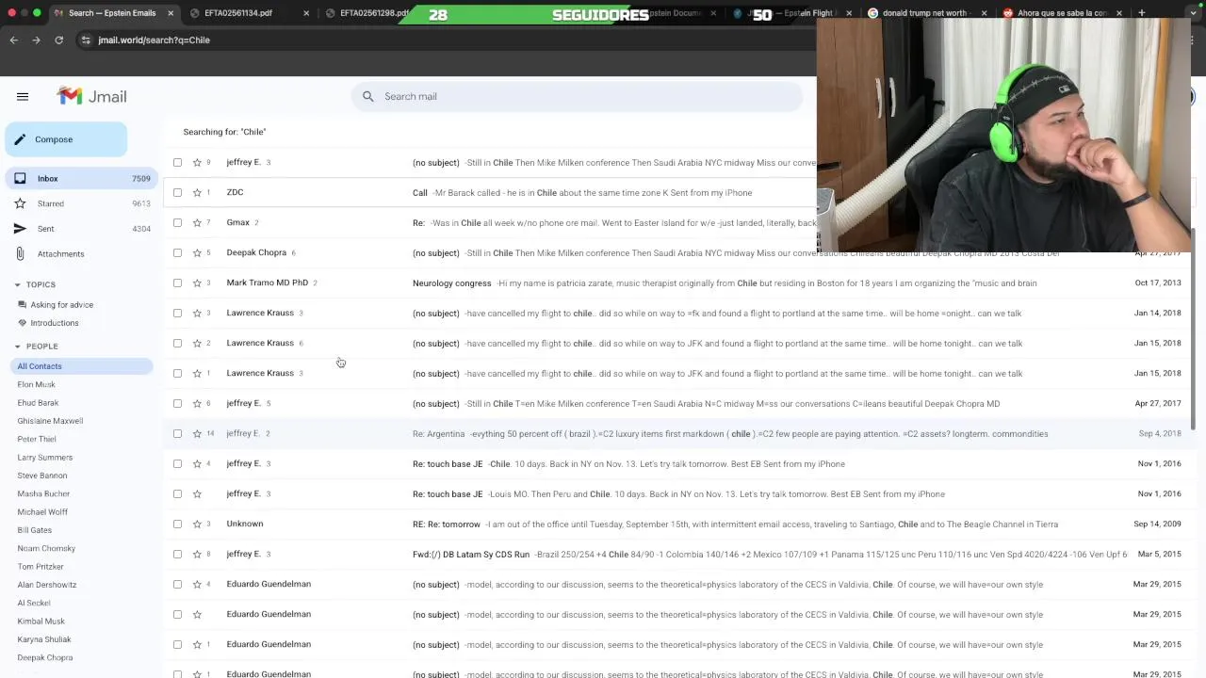This screenshot has height=678, width=1206.
Task: Star the Jan 14, 2018 Krauss email
Action: click(x=197, y=313)
